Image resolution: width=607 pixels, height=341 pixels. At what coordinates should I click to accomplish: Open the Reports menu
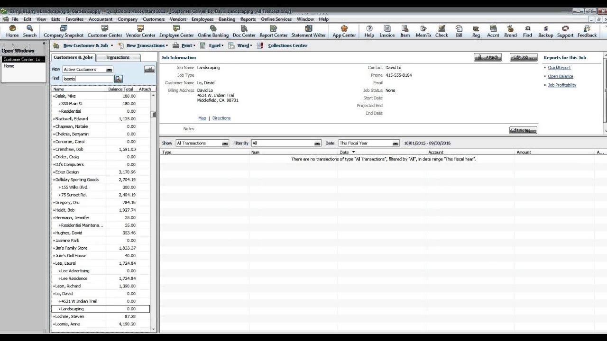(248, 19)
